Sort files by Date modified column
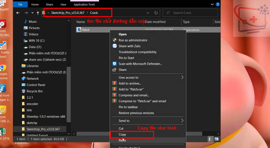Viewport: 270px width, 148px height. pyautogui.click(x=155, y=22)
